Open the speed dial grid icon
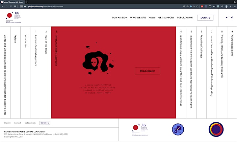The height and width of the screenshot is (145, 237). tap(15, 7)
